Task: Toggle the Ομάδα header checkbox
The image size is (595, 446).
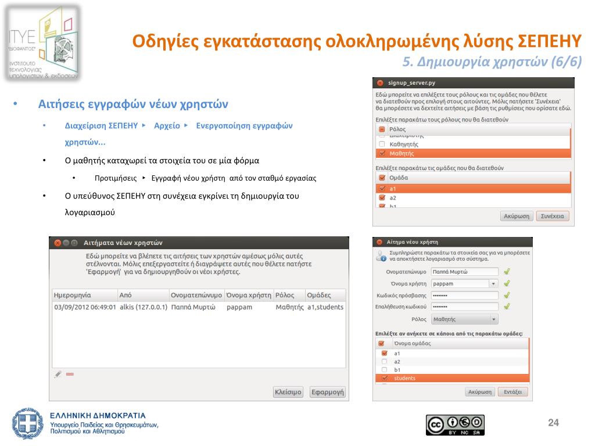Action: pyautogui.click(x=382, y=178)
